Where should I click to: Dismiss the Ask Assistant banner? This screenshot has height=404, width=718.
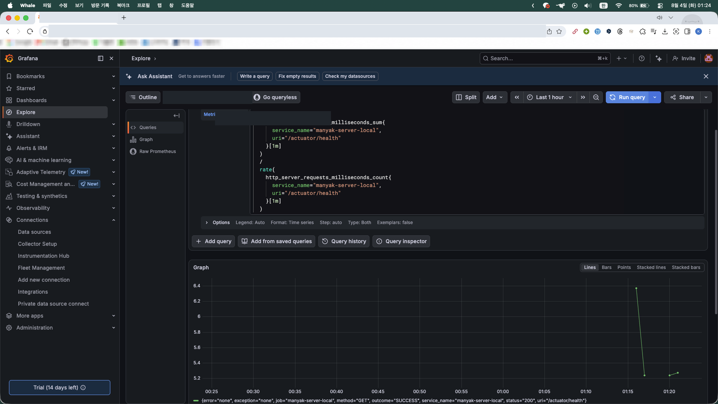[x=706, y=76]
